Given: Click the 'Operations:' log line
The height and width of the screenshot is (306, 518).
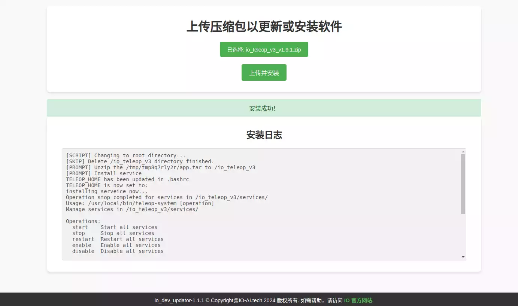Looking at the screenshot, I should pos(83,221).
